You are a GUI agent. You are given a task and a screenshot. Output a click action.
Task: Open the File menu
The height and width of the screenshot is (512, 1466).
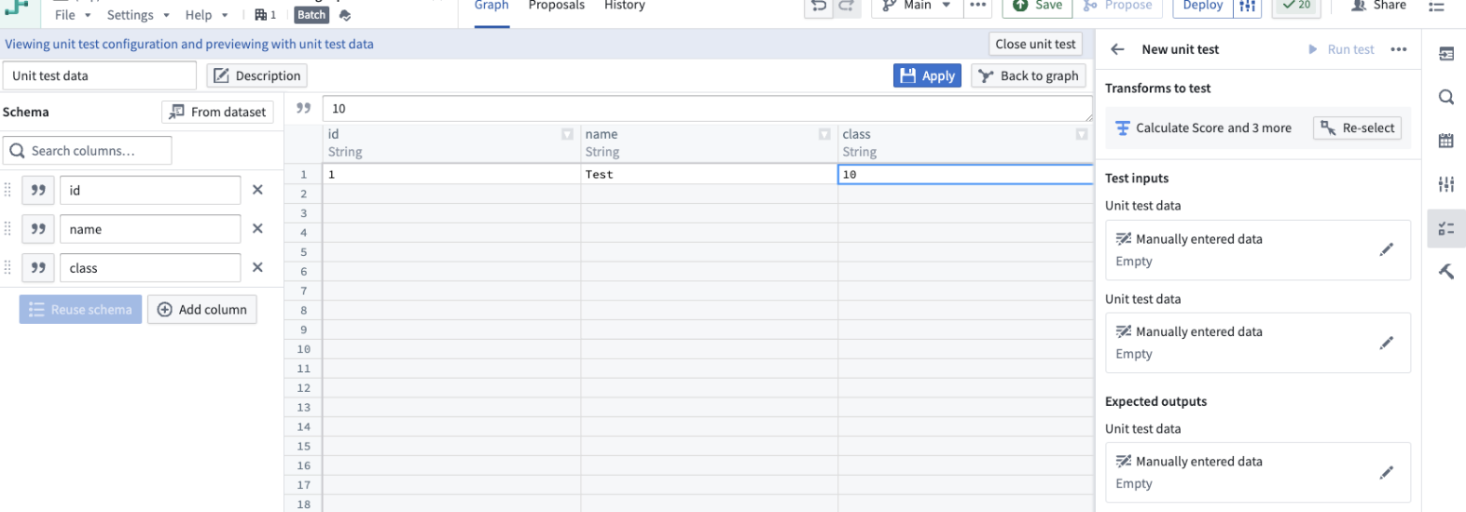point(72,15)
